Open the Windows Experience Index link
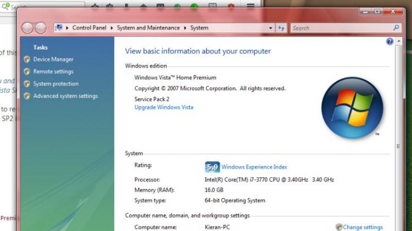This screenshot has height=231, width=412. point(254,167)
